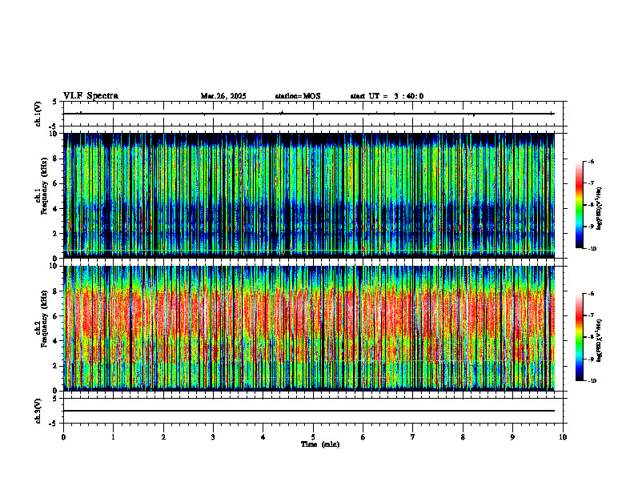This screenshot has height=490, width=634.
Task: Click the "station=MOS" header label
Action: (x=298, y=96)
